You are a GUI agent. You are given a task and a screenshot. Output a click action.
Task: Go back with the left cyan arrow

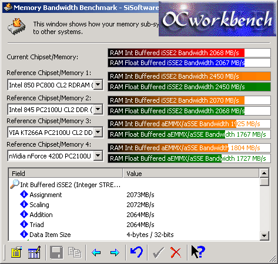96,252
